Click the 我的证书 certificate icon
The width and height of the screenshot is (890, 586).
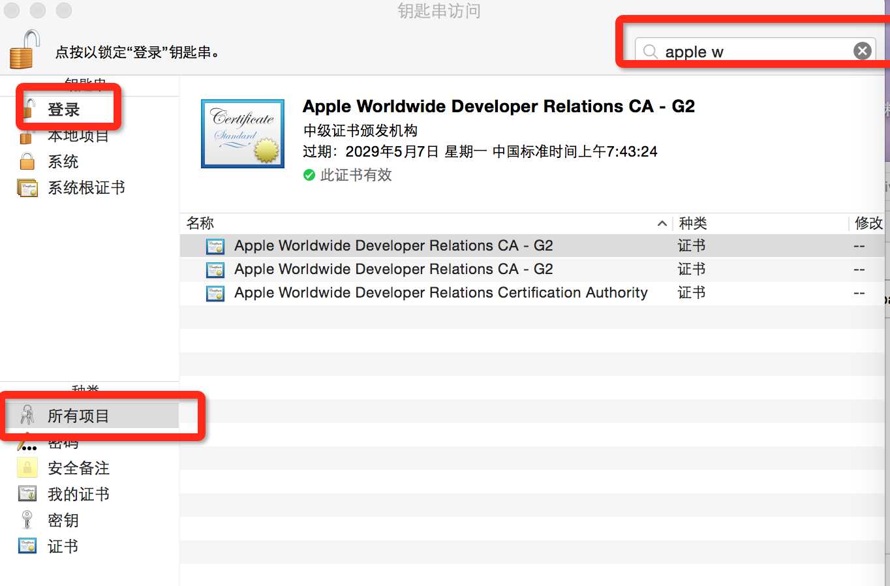click(x=27, y=494)
